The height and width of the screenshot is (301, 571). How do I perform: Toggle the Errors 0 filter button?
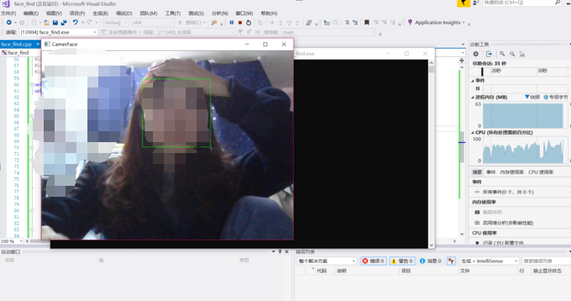(x=373, y=261)
